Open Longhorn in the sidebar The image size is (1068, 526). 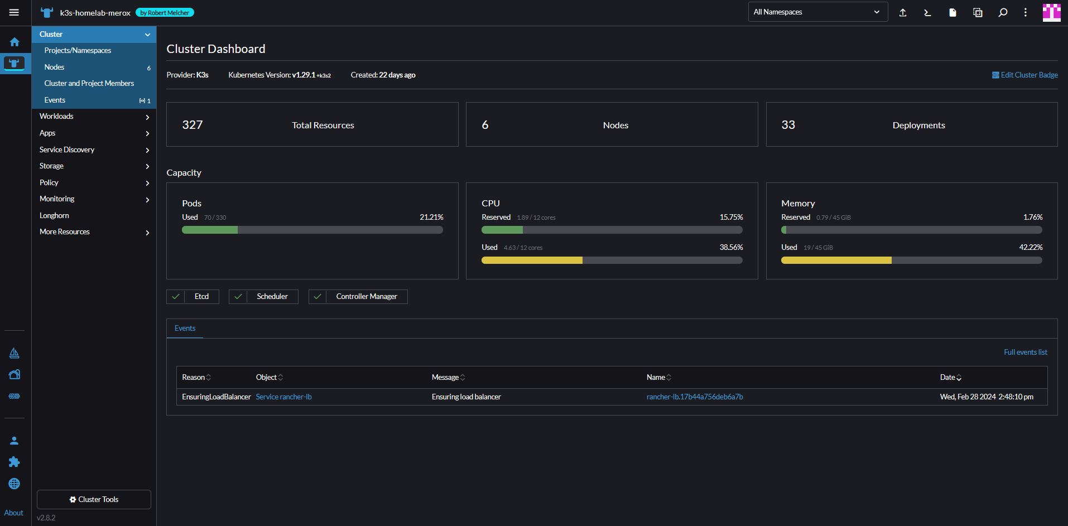tap(94, 215)
